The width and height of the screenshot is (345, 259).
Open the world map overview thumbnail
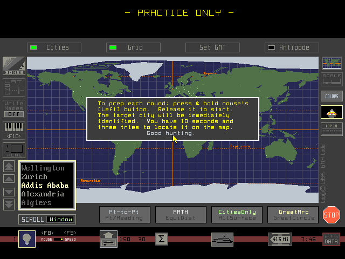coord(332,64)
